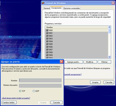The width and height of the screenshot is (116, 106).
Task: Click inside the Nombre text field
Action: click(x=40, y=80)
